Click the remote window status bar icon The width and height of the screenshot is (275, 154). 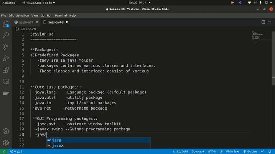click(4, 151)
